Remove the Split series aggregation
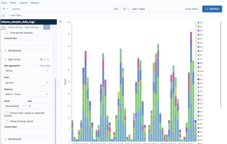This screenshot has height=144, width=227. coord(48,59)
